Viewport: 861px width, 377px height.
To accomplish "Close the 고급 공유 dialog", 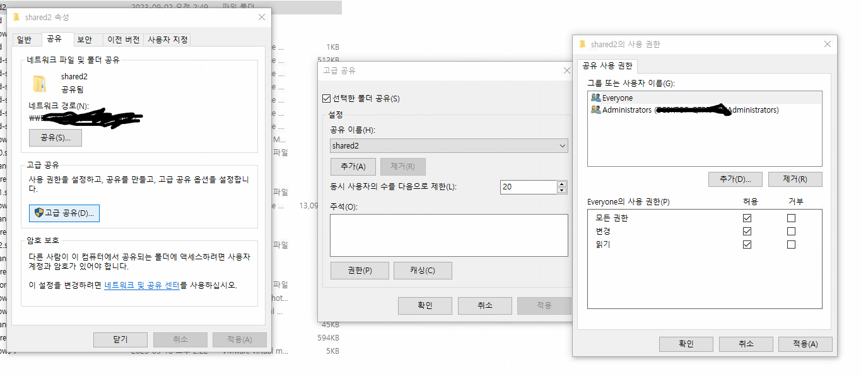I will (x=566, y=71).
